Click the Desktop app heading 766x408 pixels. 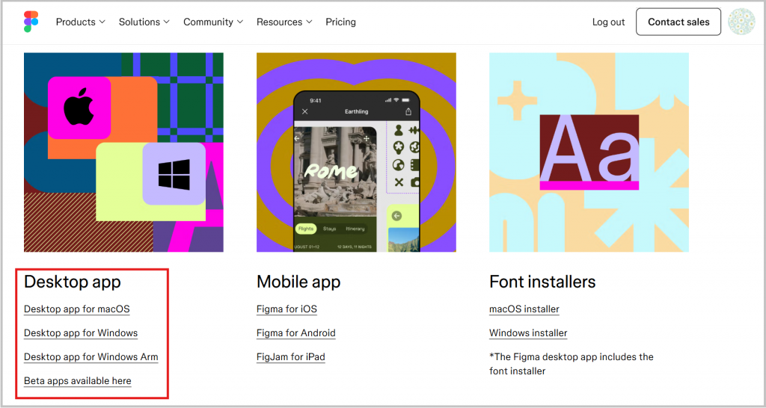[x=73, y=282]
